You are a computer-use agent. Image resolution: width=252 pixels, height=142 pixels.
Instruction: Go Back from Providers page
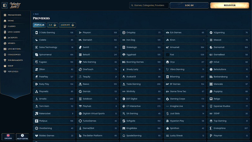(x=36, y=14)
